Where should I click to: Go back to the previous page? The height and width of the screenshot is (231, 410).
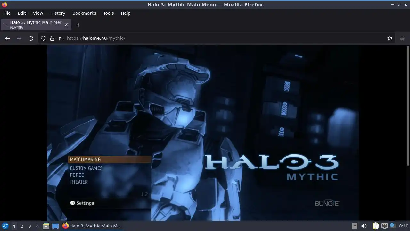pyautogui.click(x=8, y=38)
